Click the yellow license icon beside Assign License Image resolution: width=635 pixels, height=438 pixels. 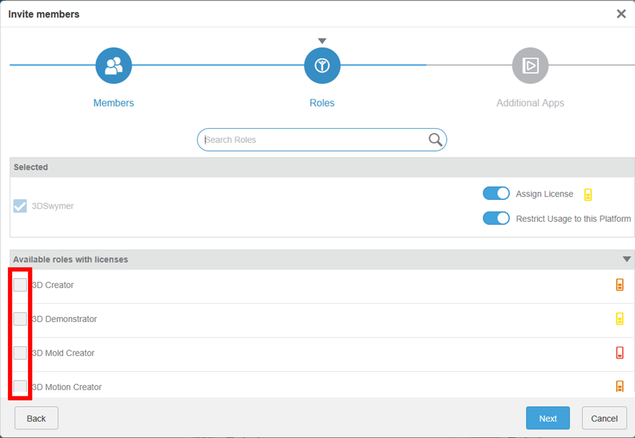(588, 195)
